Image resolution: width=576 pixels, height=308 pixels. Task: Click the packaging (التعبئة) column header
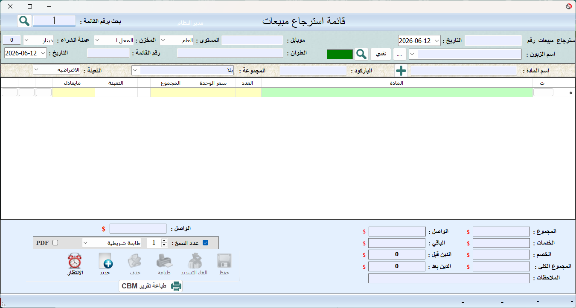116,83
